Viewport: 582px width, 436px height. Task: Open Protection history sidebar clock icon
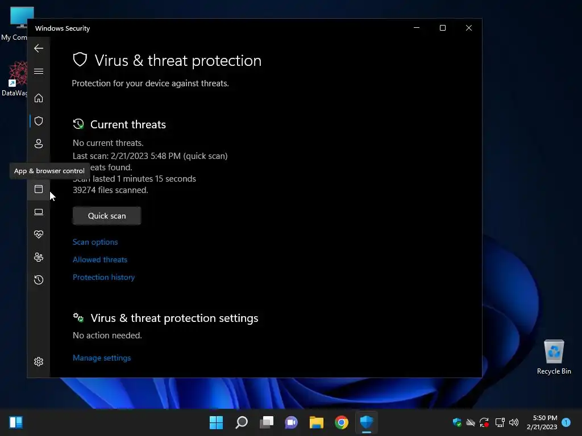[x=39, y=279]
